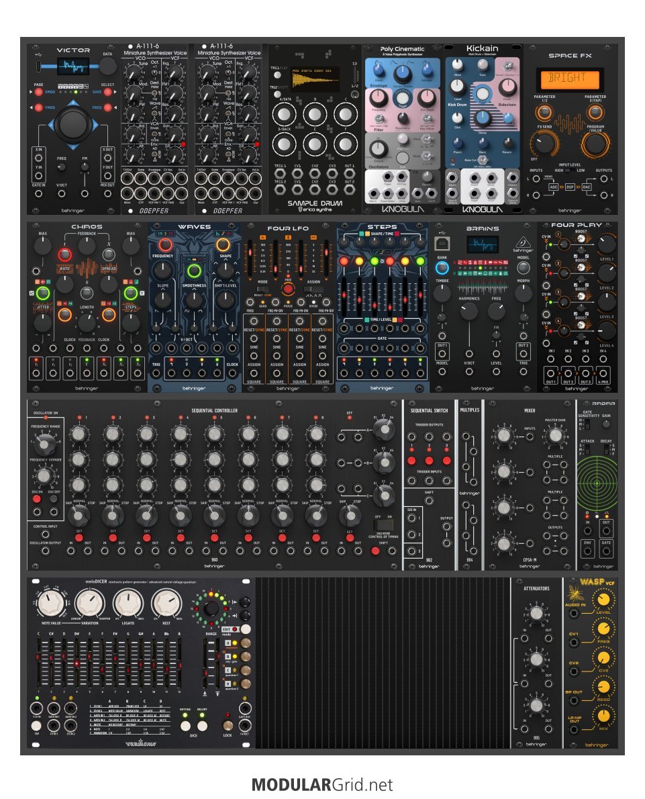Click the leftmost fader on the Steps module
This screenshot has width=645, height=799.
tap(344, 295)
